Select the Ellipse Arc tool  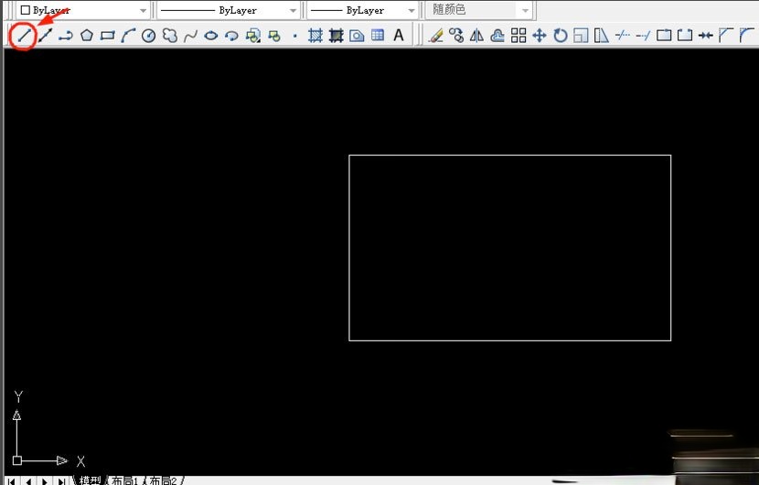[x=232, y=36]
